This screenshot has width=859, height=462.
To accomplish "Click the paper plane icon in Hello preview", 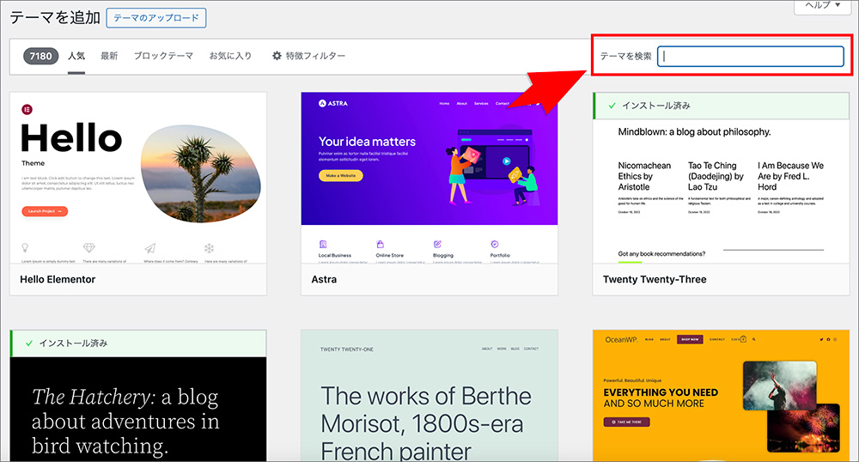I will tap(150, 248).
